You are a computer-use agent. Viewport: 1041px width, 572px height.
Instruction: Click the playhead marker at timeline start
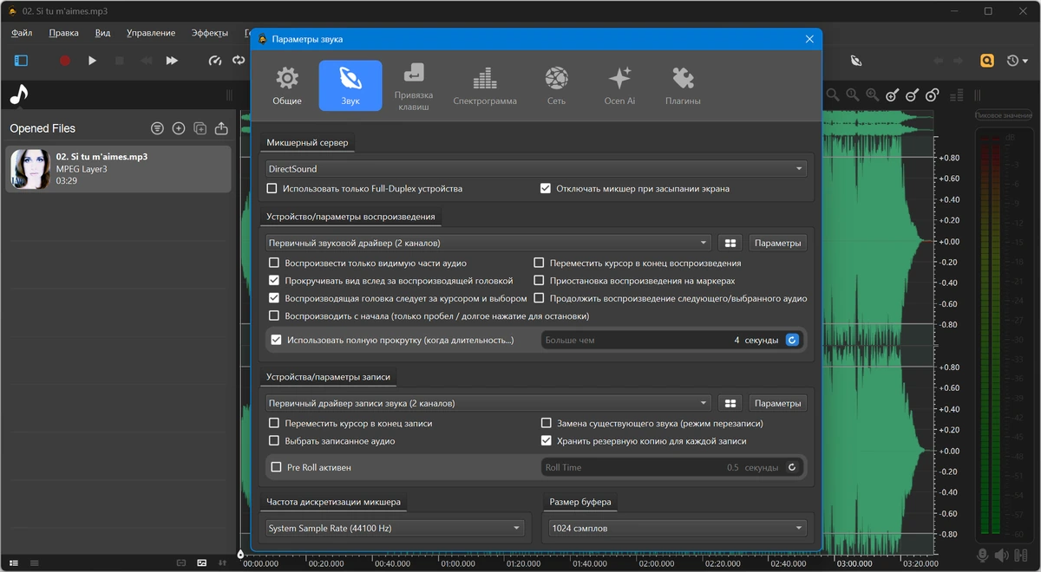point(241,555)
